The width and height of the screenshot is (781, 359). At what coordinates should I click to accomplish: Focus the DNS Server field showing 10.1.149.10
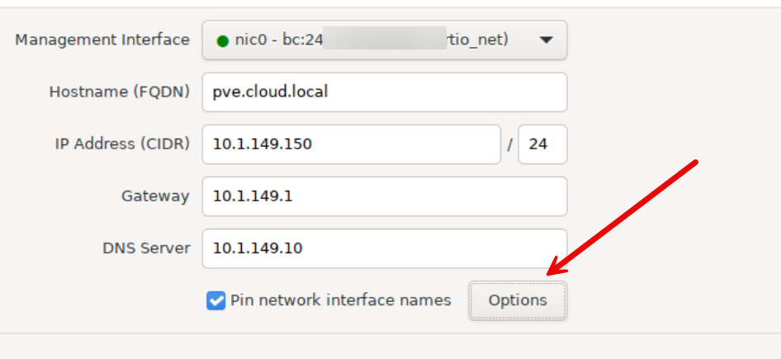click(384, 248)
